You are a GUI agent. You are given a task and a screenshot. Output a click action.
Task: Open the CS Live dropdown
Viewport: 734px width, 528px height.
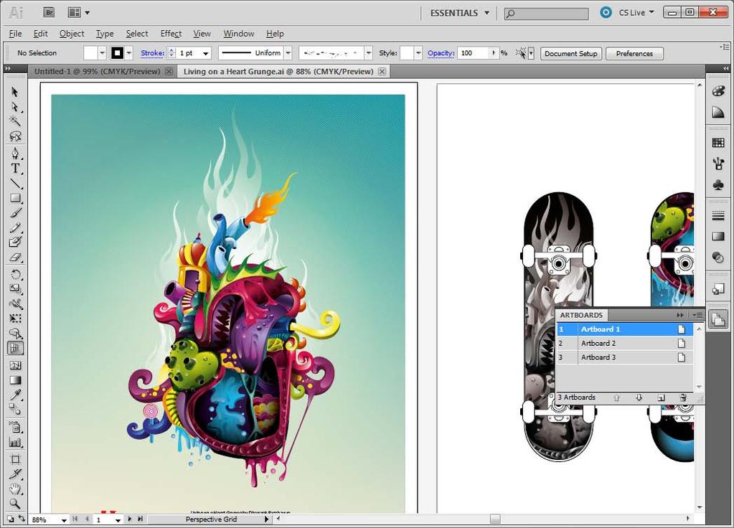(x=636, y=13)
